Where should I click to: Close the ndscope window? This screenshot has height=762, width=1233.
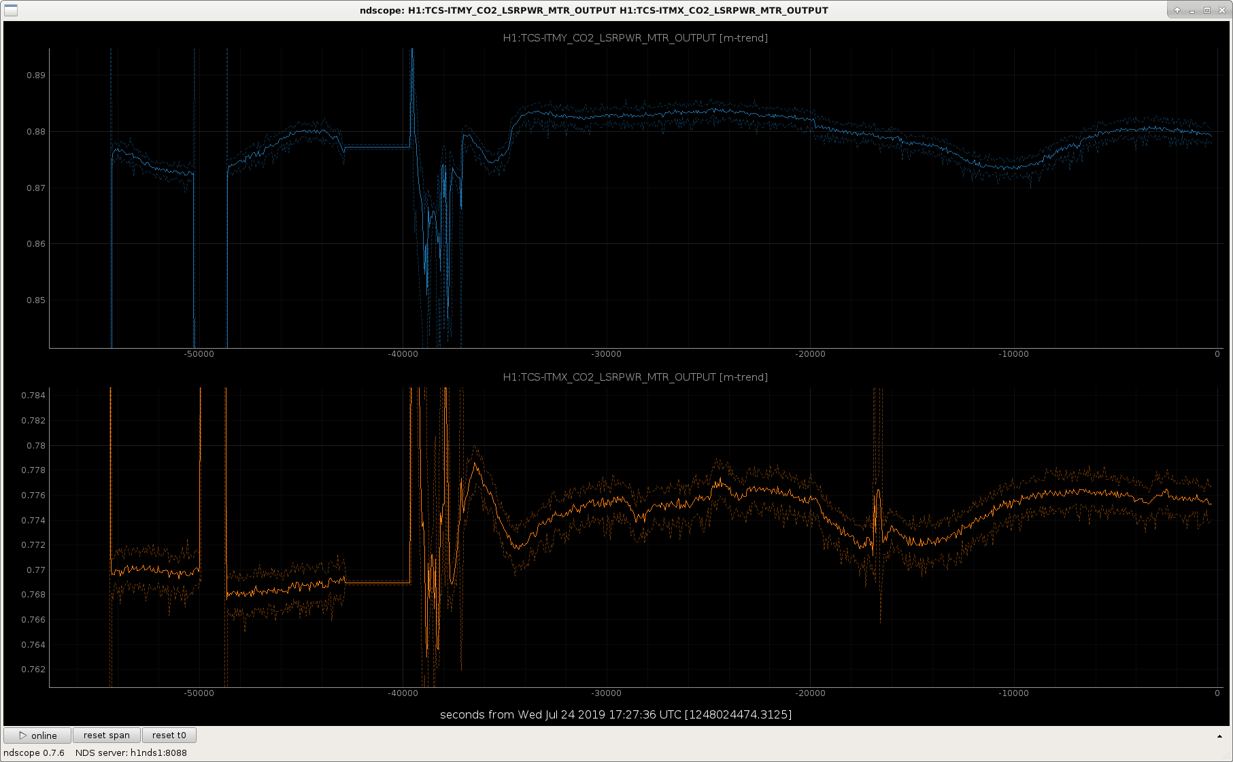point(1222,10)
